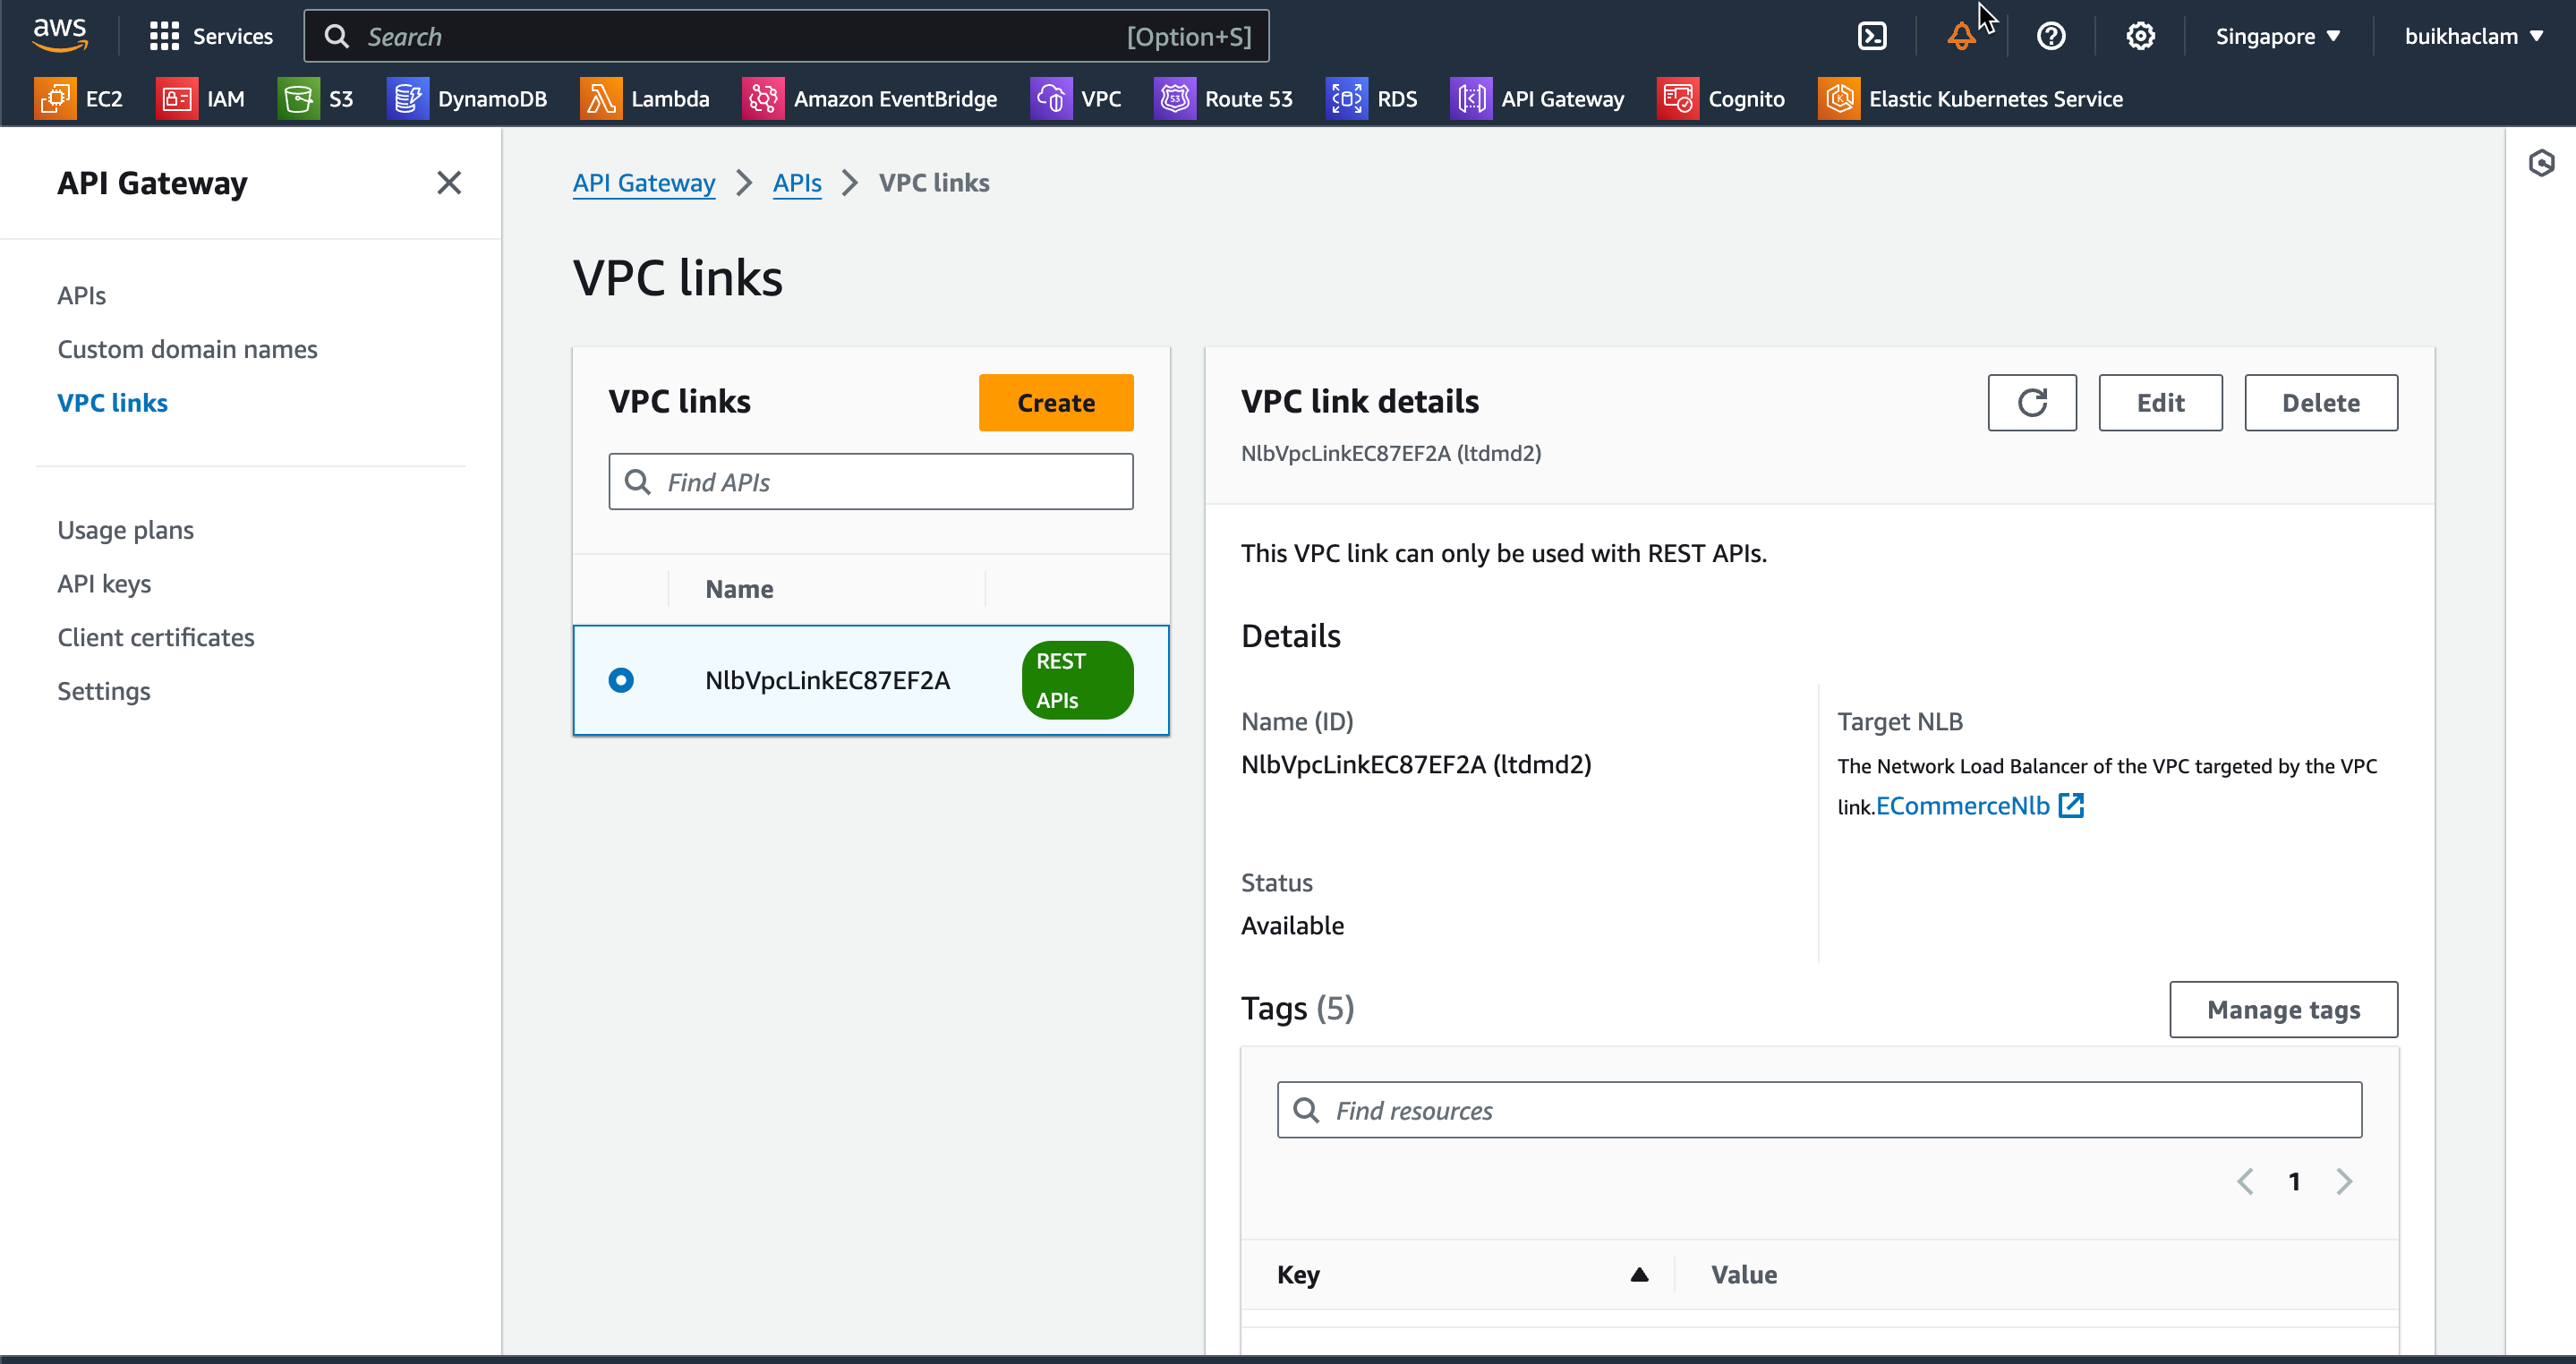The height and width of the screenshot is (1364, 2576).
Task: Open Custom domain names in sidebar
Action: point(187,349)
